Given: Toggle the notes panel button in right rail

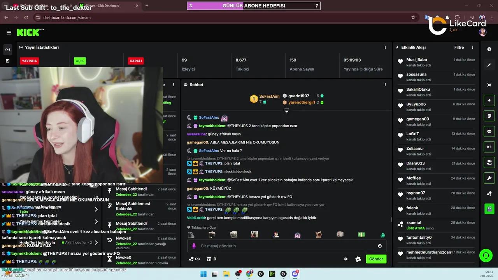Looking at the screenshot, I should 489,116.
